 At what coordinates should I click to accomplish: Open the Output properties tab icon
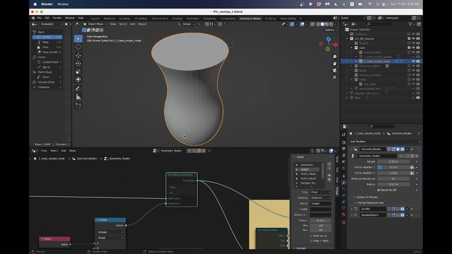(x=344, y=149)
